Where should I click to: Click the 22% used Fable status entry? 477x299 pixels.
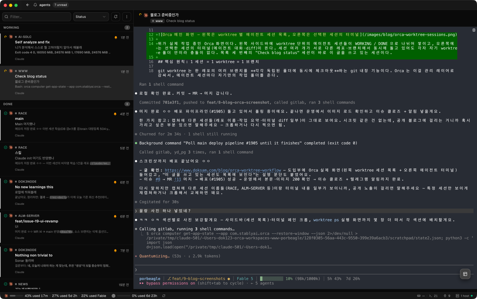click(x=94, y=296)
